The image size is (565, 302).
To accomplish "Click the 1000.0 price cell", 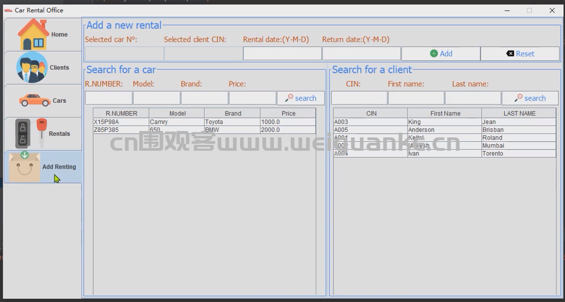I will click(288, 122).
